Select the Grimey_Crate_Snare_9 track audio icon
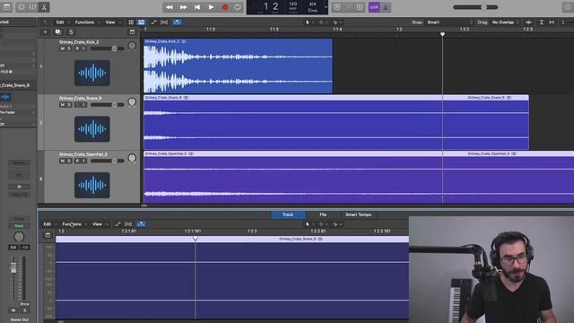Screen dimensions: 574x323 pos(91,129)
